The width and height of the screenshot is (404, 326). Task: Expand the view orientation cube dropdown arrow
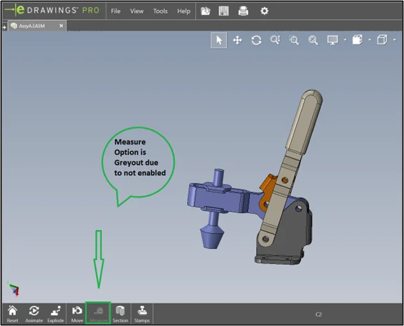pos(394,40)
